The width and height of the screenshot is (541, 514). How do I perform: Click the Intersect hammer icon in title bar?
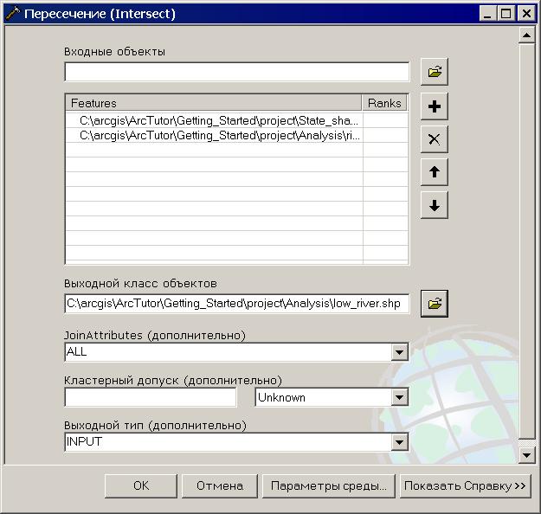(x=13, y=14)
